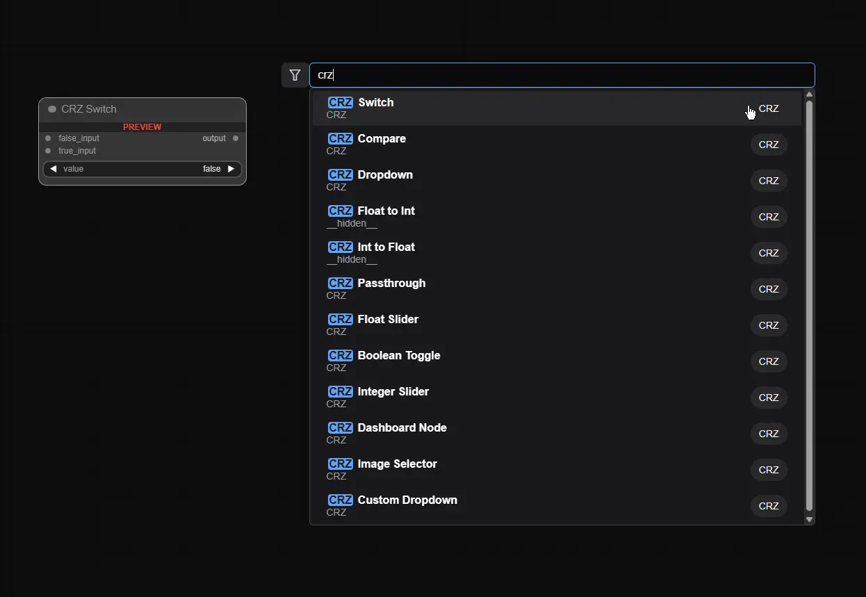Click the CRZ badge on Image Selector row
The image size is (866, 597).
tap(768, 470)
